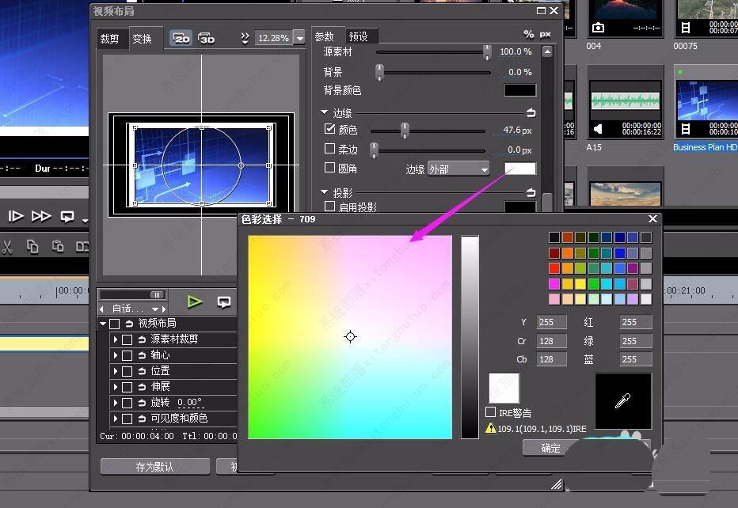Click the 红 value input field
Screen dimensions: 738x508
(635, 322)
